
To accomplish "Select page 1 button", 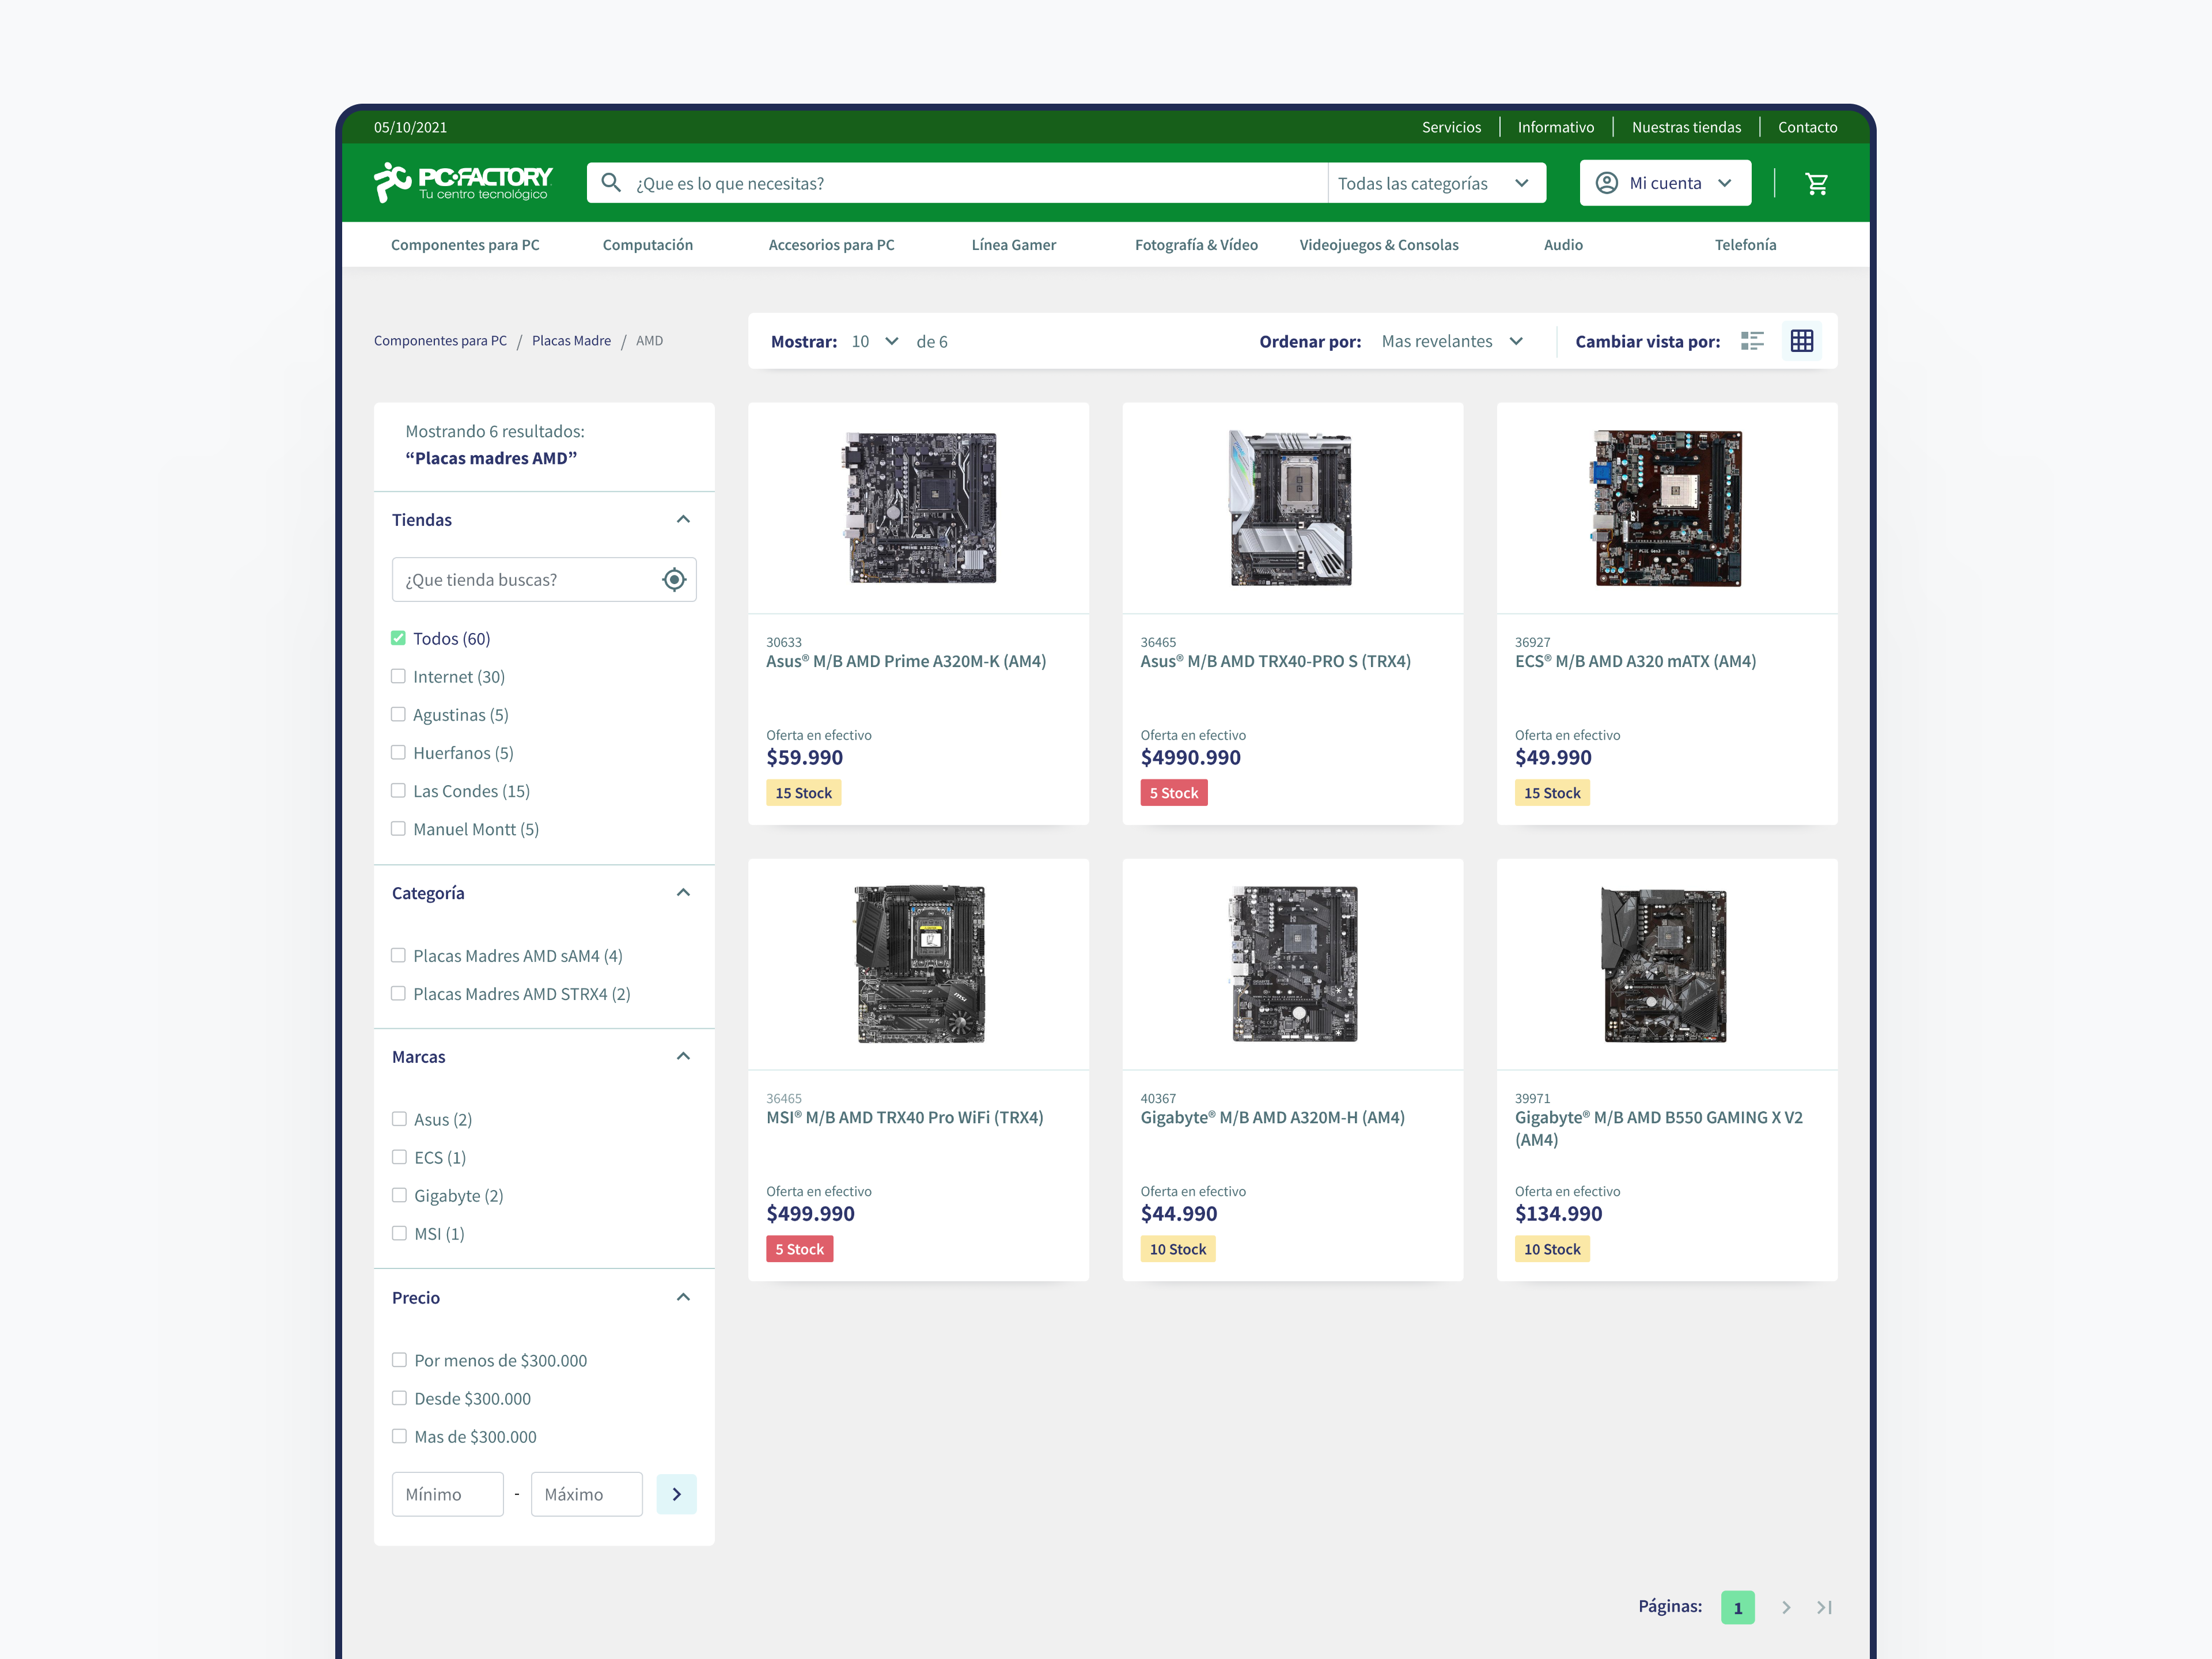I will pyautogui.click(x=1737, y=1607).
